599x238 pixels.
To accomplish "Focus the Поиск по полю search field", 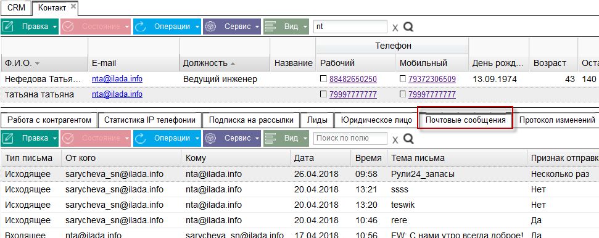I will [350, 138].
